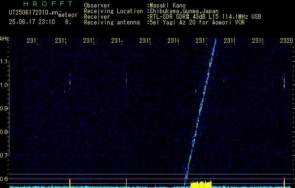The height and width of the screenshot is (188, 295).
Task: Click the Receiving antenna label
Action: pyautogui.click(x=112, y=23)
